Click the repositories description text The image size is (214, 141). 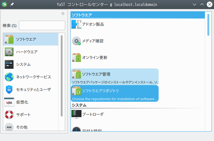115,99
